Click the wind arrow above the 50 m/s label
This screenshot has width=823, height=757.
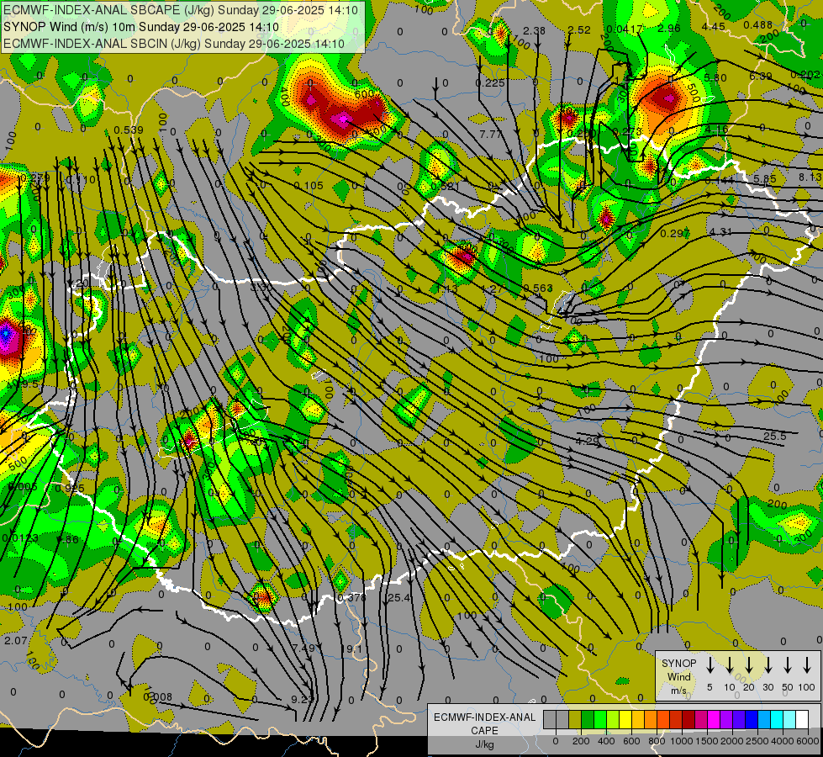(788, 664)
